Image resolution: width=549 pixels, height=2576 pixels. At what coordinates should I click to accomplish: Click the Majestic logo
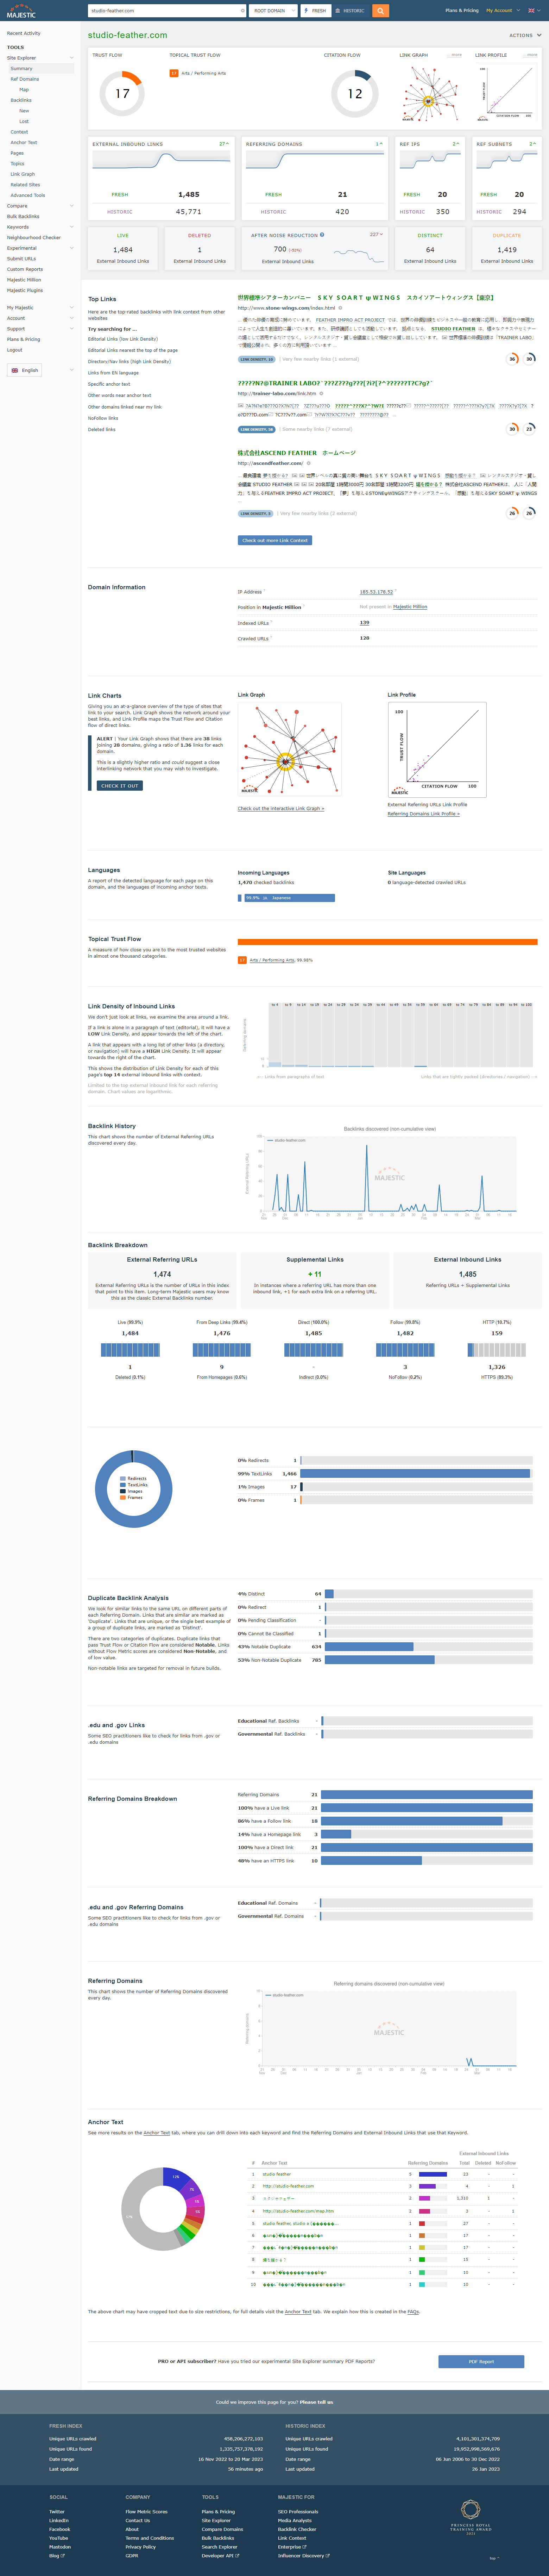(21, 11)
